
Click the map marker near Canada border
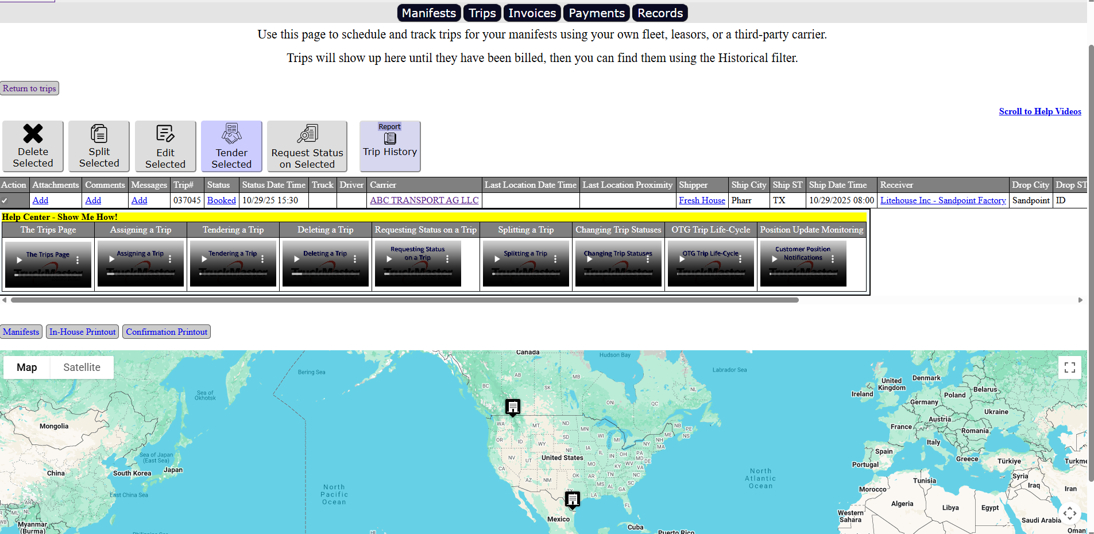coord(512,407)
